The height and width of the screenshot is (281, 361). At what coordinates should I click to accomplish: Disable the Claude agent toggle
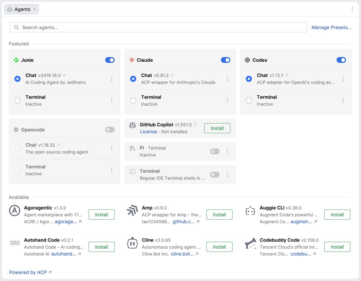[226, 60]
